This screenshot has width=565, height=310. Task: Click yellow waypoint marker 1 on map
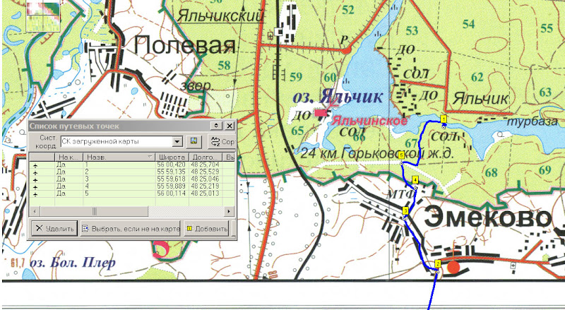(444, 119)
